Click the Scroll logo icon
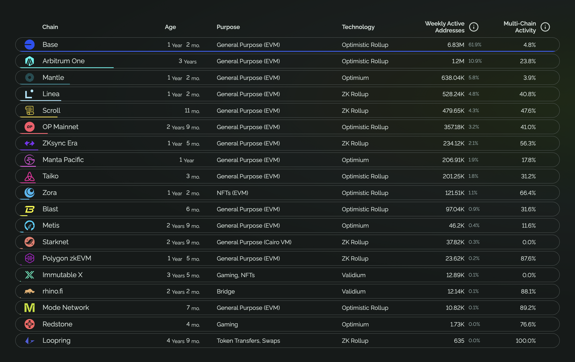The image size is (575, 362). coord(30,110)
